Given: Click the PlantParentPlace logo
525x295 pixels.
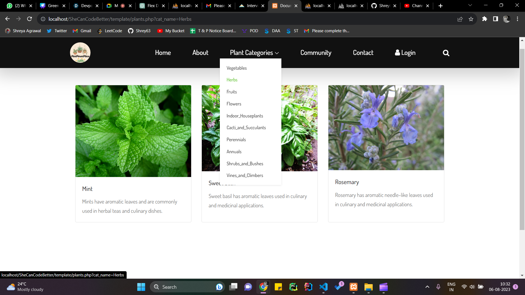Looking at the screenshot, I should point(80,52).
